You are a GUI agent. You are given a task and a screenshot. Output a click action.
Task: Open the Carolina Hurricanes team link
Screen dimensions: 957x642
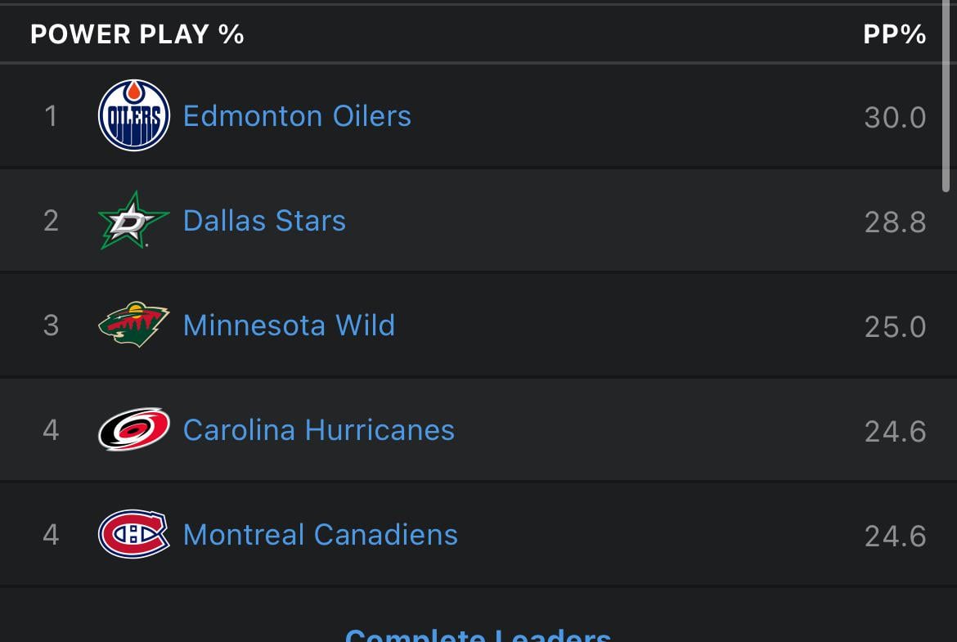pyautogui.click(x=318, y=430)
